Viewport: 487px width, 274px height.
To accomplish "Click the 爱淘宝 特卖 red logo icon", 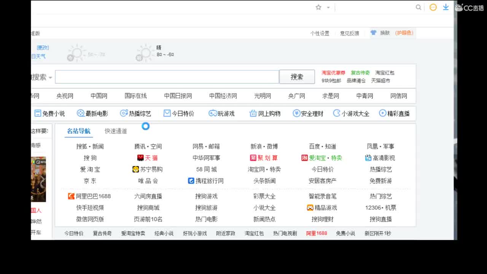I will point(304,158).
